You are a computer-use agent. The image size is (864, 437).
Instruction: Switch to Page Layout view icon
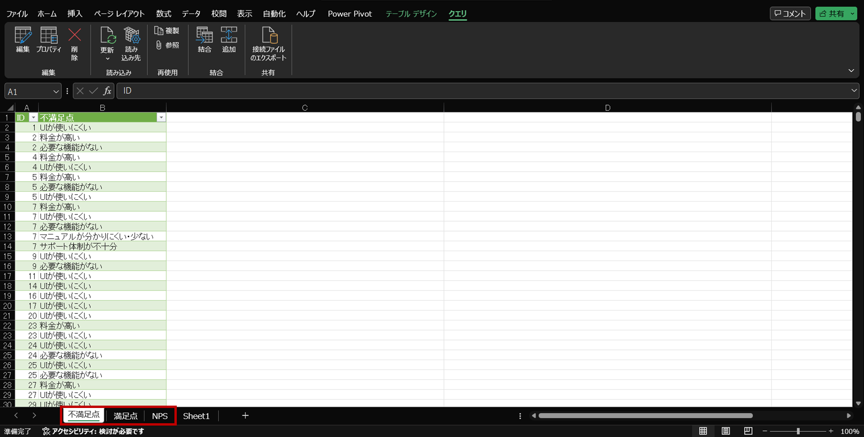pos(726,431)
